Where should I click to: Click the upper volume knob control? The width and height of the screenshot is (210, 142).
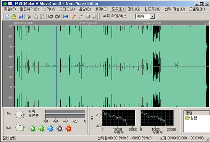[x=20, y=115]
